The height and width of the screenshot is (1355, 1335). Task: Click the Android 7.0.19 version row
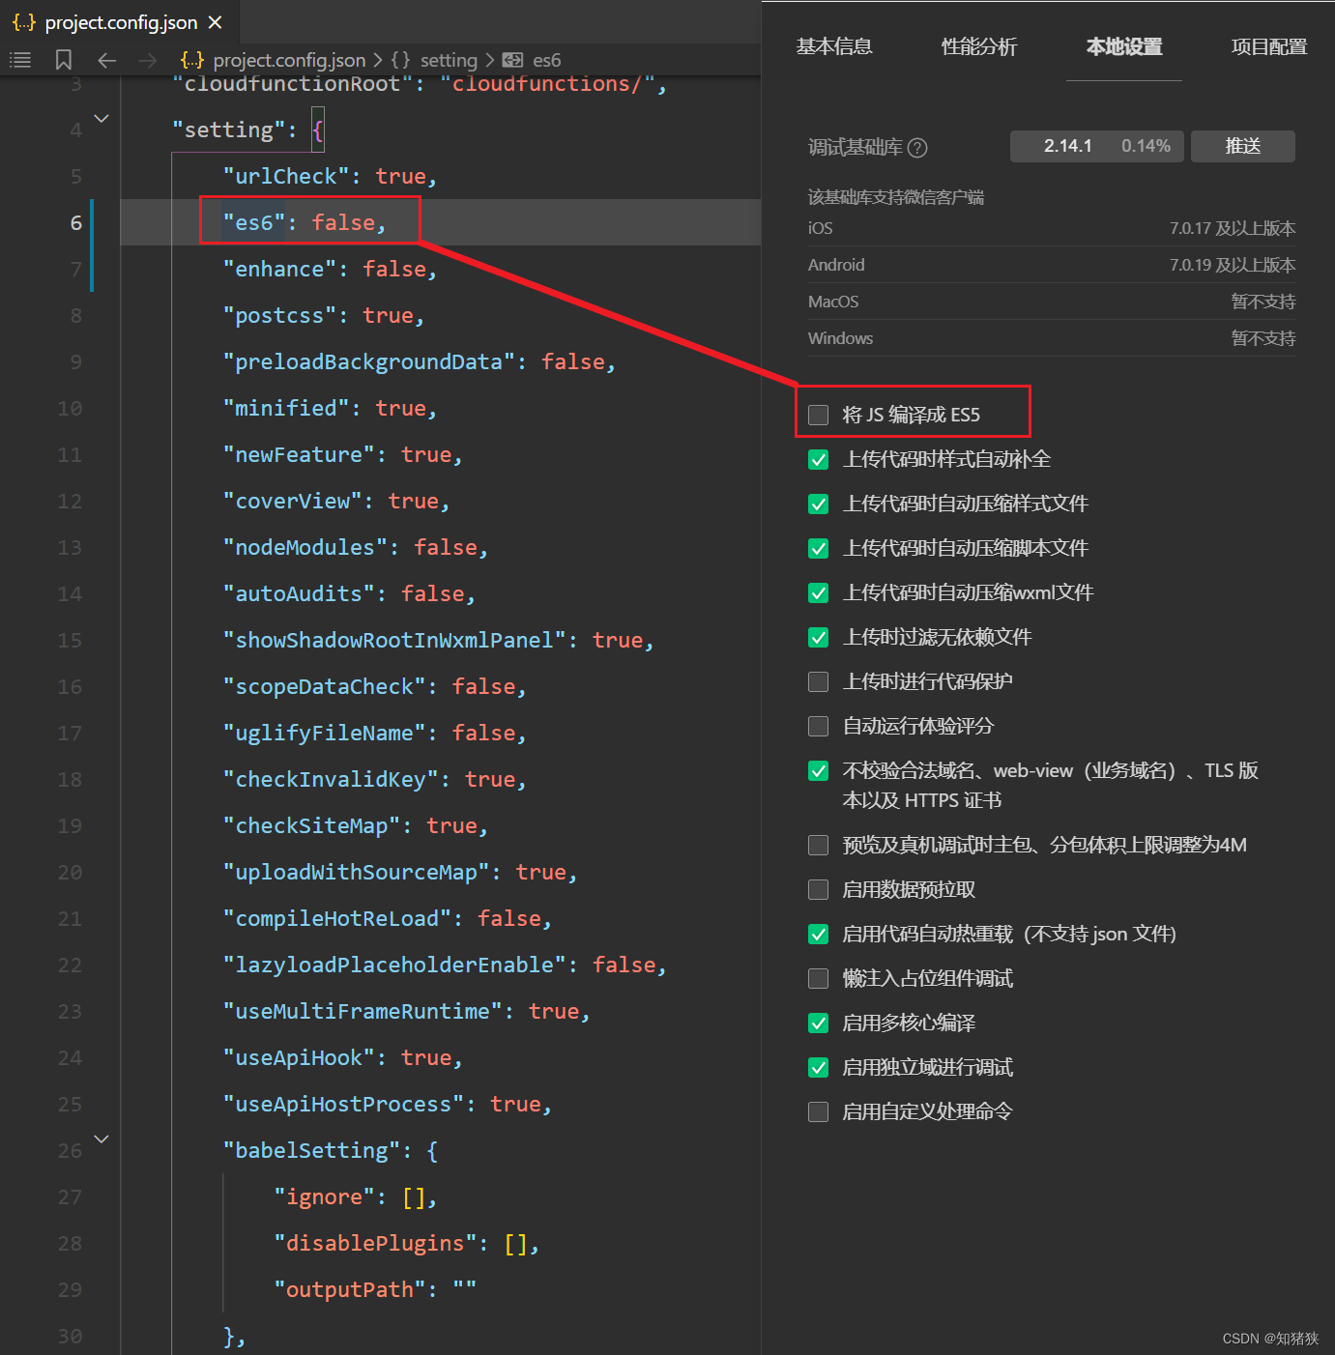pyautogui.click(x=1052, y=265)
